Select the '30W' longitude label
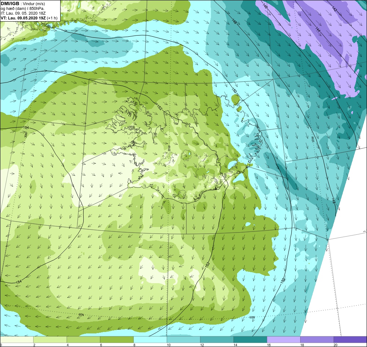367x347 pixels. [26, 135]
